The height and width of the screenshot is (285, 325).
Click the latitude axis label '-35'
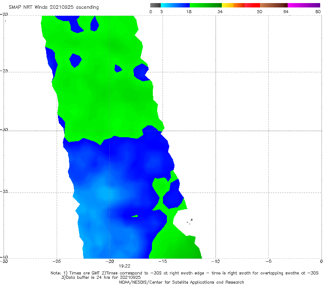pyautogui.click(x=4, y=192)
